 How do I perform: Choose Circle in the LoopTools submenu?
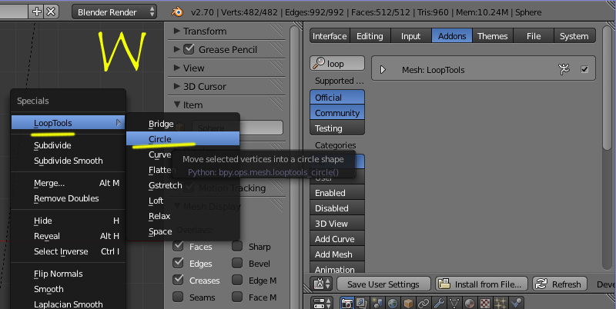pos(182,139)
